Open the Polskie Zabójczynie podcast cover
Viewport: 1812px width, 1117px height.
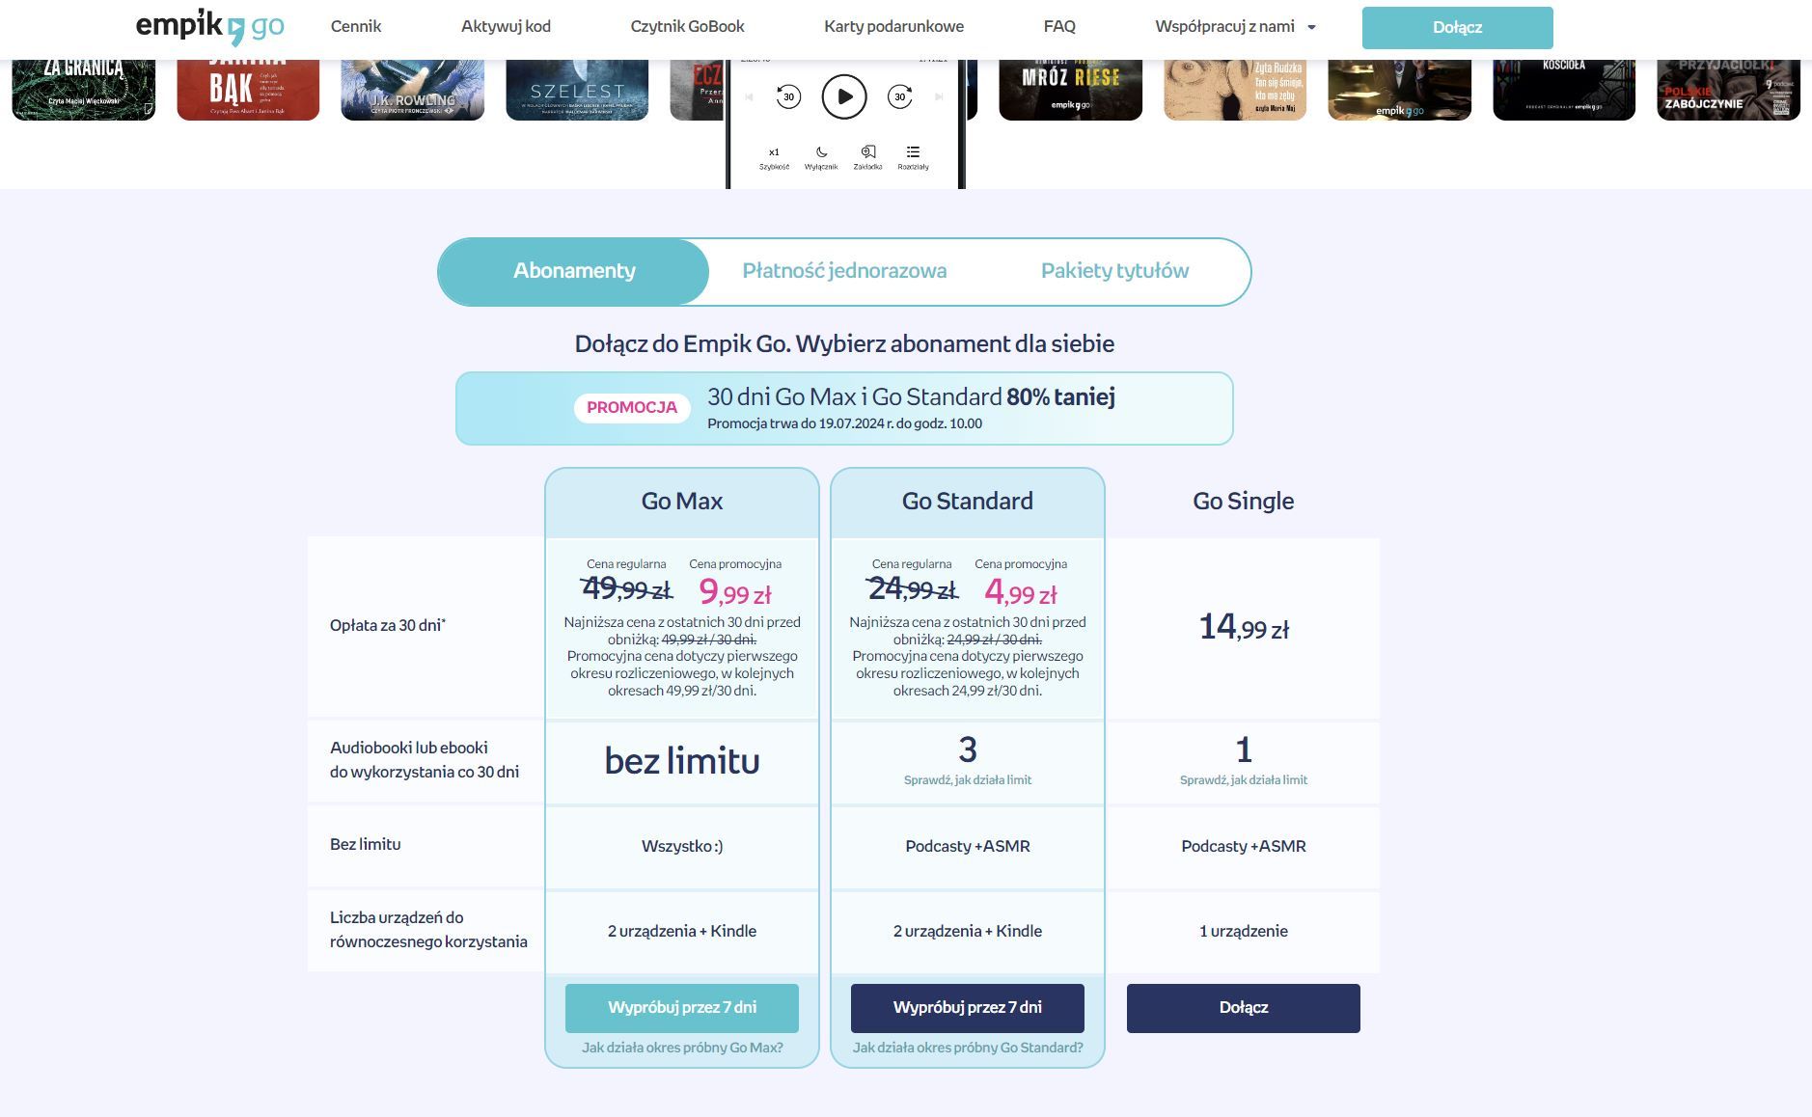(x=1729, y=90)
